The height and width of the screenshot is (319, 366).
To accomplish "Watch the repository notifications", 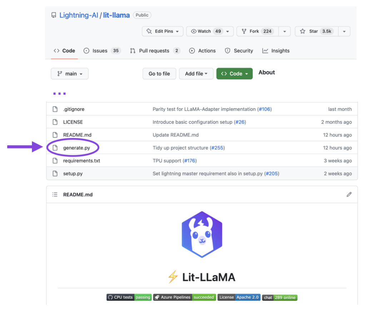I will [204, 31].
